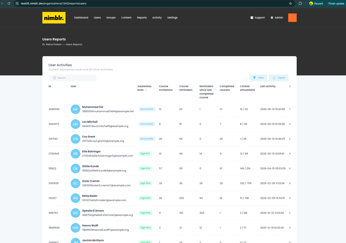Sort by Course invitations column
The width and height of the screenshot is (346, 243).
[166, 88]
